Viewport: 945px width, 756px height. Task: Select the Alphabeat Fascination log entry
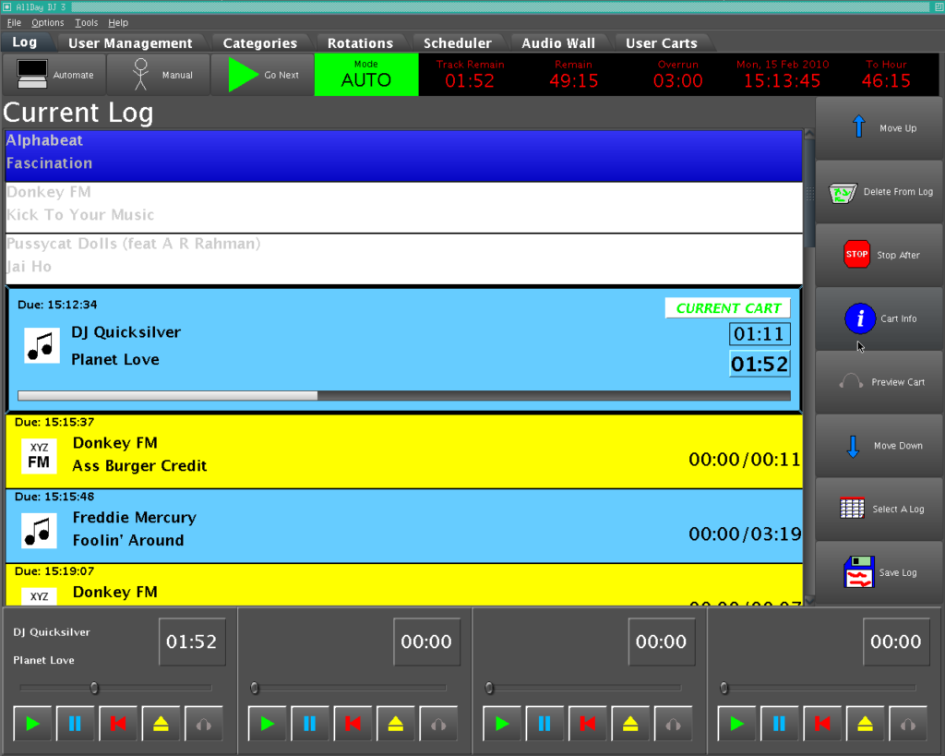[x=404, y=156]
